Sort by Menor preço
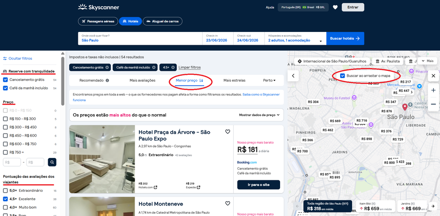 [189, 80]
